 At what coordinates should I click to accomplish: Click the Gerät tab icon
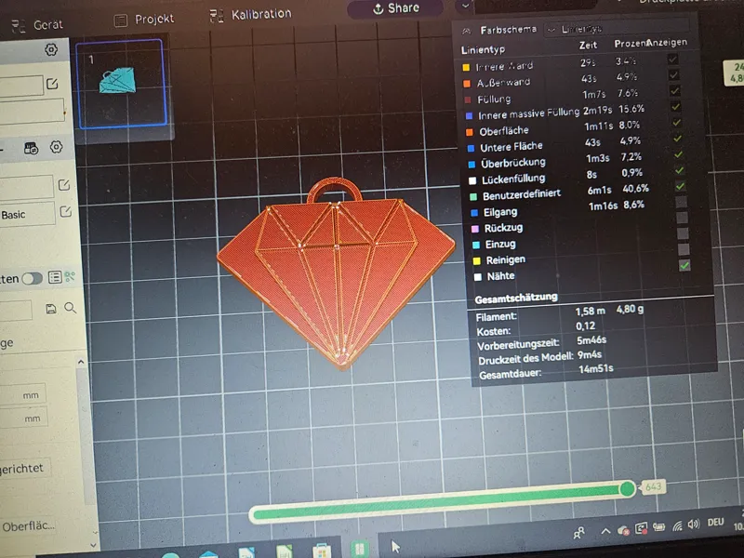click(19, 26)
